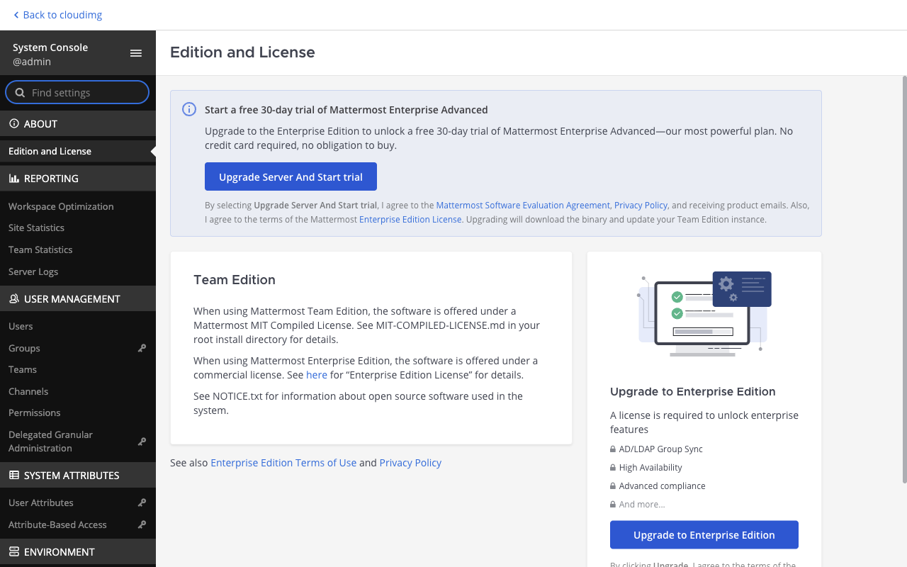
Task: Click the Upgrade to Enterprise Edition heading
Action: tap(693, 391)
